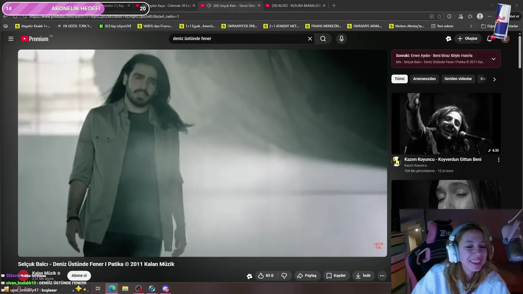This screenshot has height=294, width=523.
Task: Click the Oluştur create button
Action: coord(467,39)
